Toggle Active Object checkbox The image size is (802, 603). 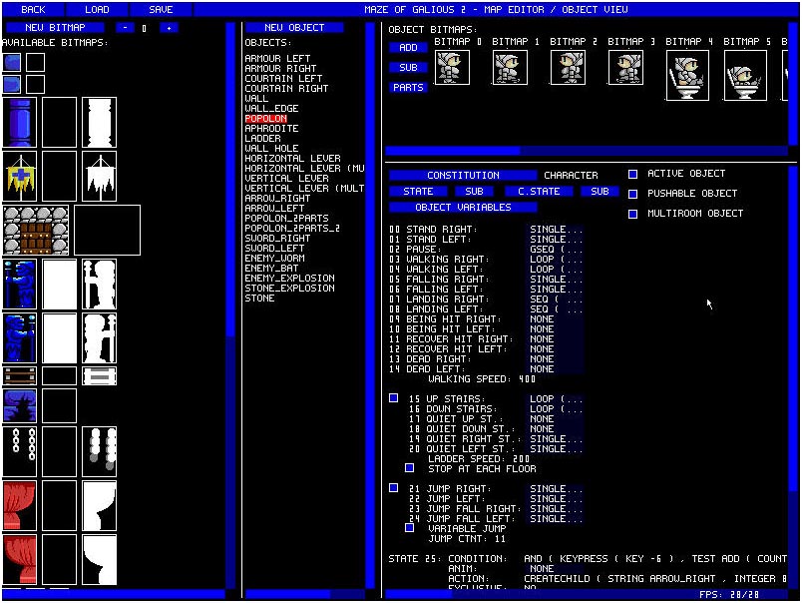632,174
